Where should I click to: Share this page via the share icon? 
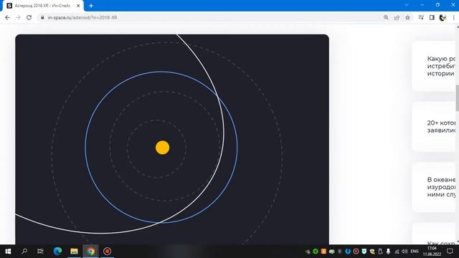tap(397, 17)
